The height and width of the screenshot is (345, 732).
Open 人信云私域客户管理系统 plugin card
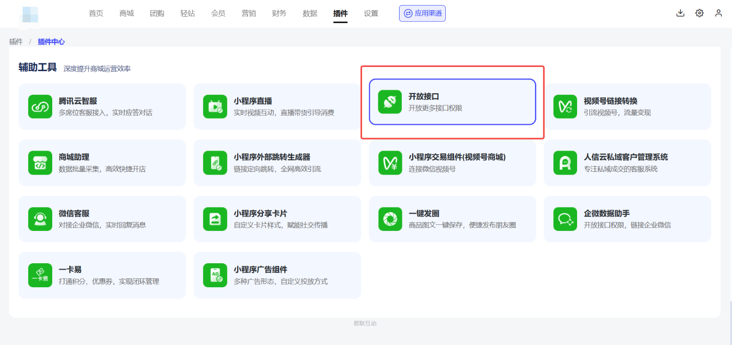coord(627,163)
